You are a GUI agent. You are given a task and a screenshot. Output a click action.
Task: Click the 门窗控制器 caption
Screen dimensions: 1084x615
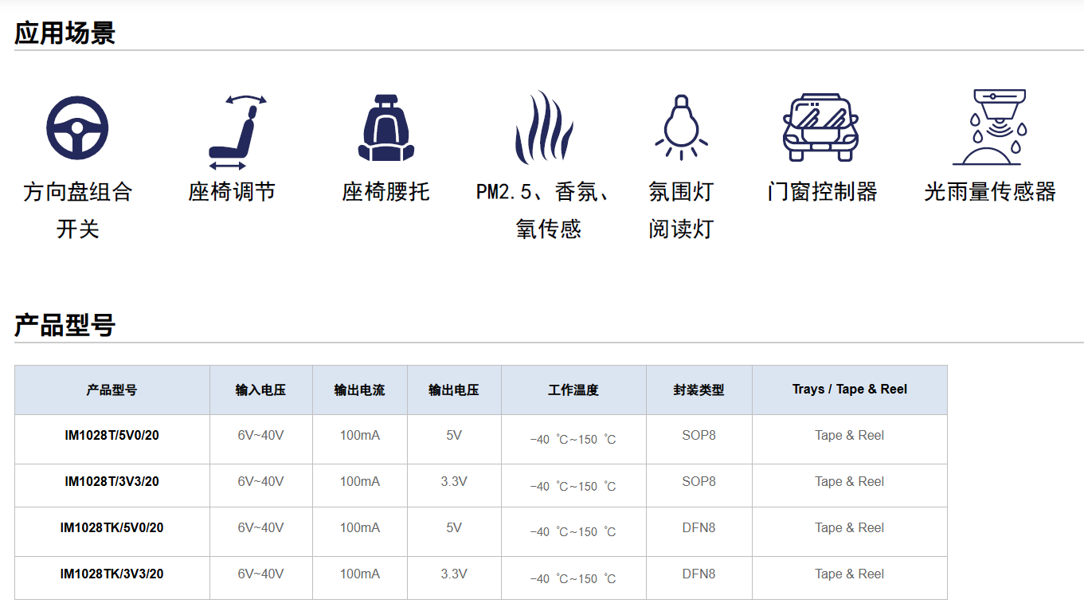821,192
